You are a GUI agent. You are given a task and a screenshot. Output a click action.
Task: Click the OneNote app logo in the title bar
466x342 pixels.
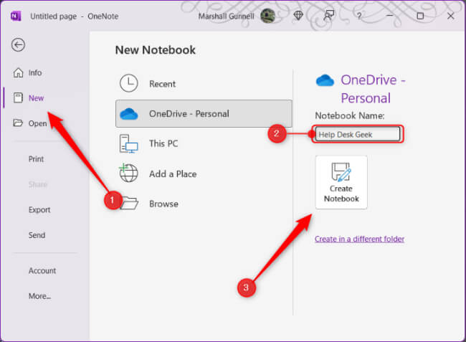(x=16, y=16)
